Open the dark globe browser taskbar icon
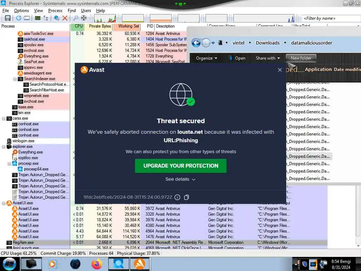361x271 pixels. (75, 264)
